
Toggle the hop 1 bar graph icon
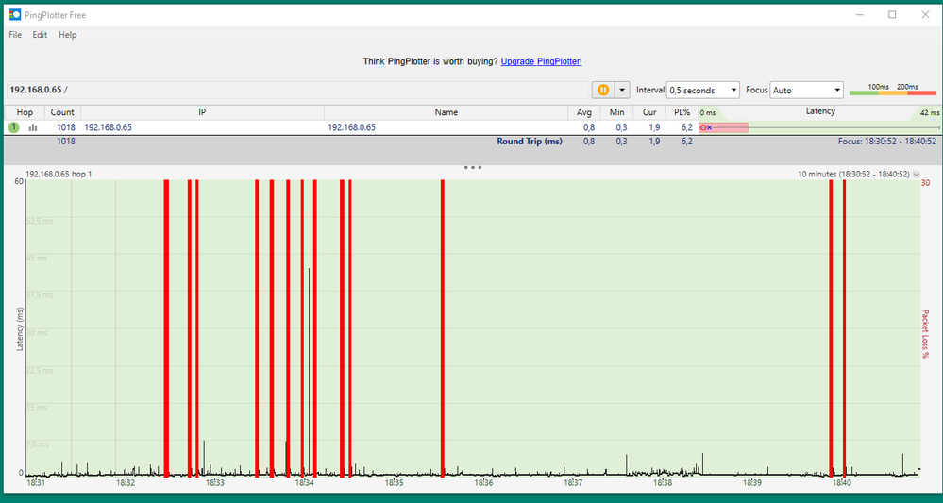pyautogui.click(x=33, y=127)
